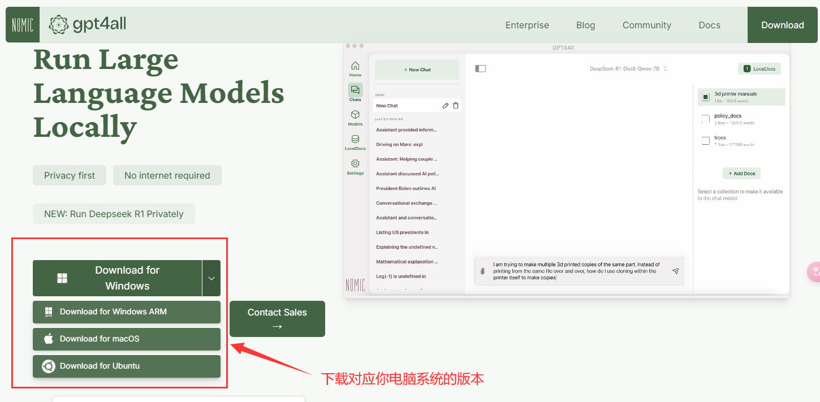Expand the download options chevron

212,278
